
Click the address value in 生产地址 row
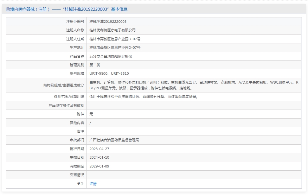tap(115, 47)
